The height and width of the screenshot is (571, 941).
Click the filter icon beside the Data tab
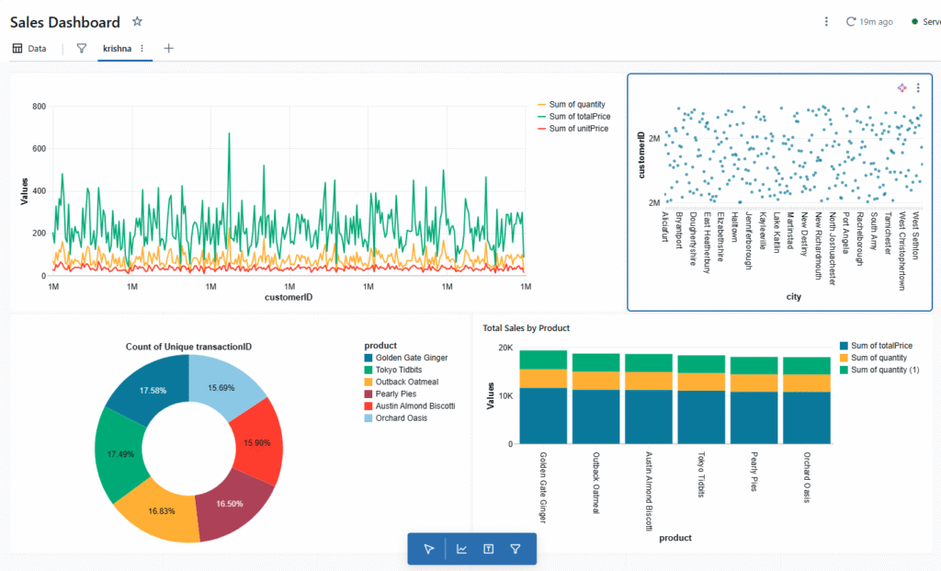click(x=80, y=48)
